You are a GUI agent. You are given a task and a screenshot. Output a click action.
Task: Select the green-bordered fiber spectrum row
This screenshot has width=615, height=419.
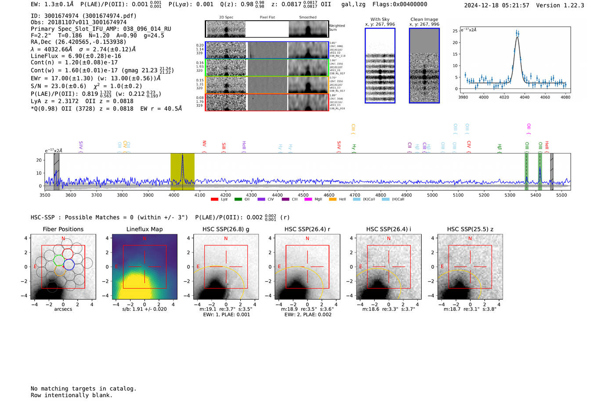point(267,68)
